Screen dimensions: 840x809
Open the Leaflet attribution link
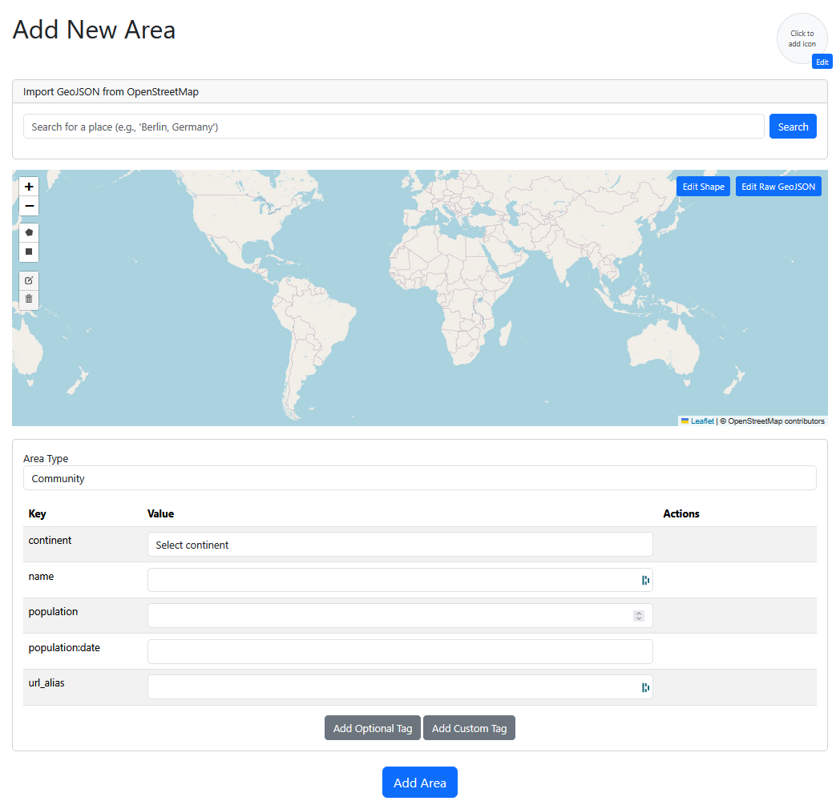pos(702,421)
